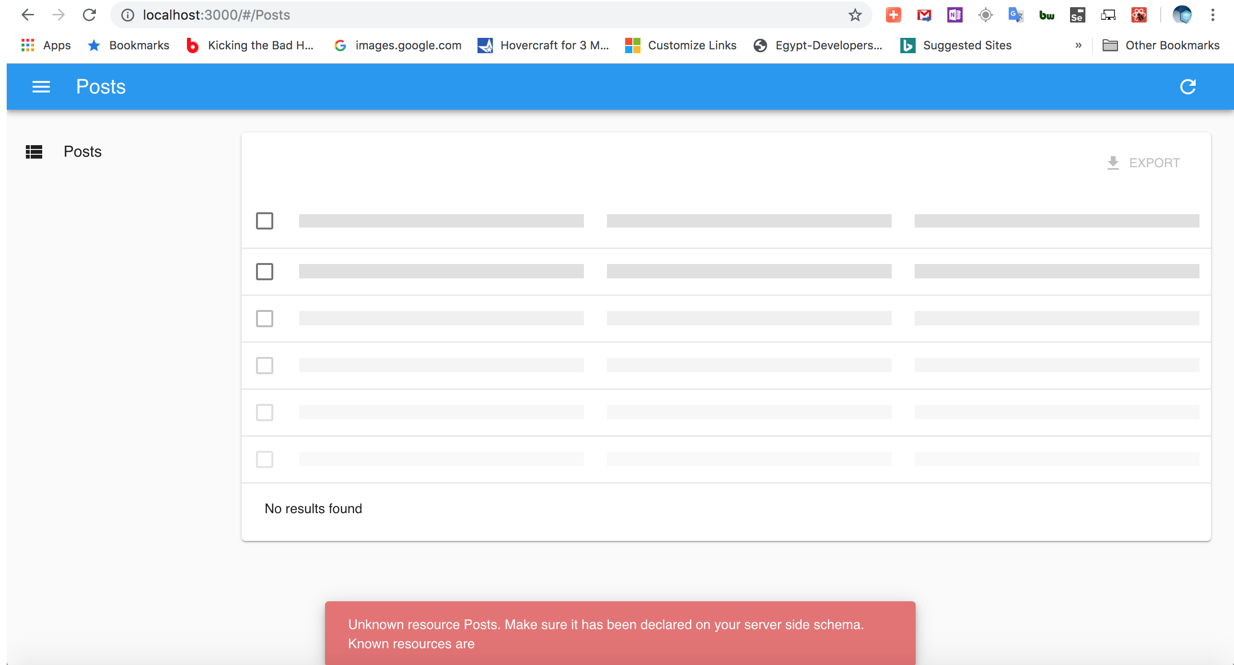Expand hidden bookmarks with the chevron
This screenshot has width=1234, height=665.
point(1079,45)
